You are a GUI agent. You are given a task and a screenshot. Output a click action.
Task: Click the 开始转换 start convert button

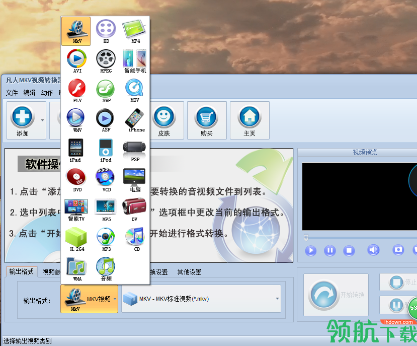336,295
